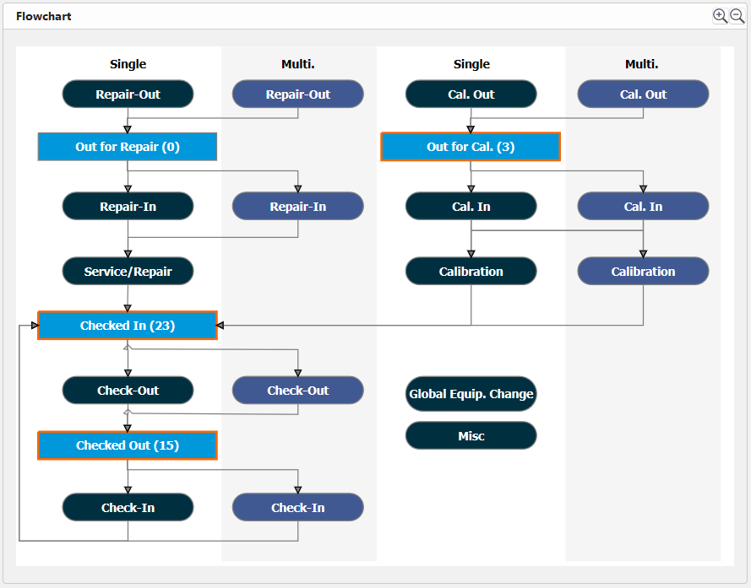Image resolution: width=751 pixels, height=588 pixels.
Task: Click the Single Cal. Out button
Action: click(x=471, y=94)
